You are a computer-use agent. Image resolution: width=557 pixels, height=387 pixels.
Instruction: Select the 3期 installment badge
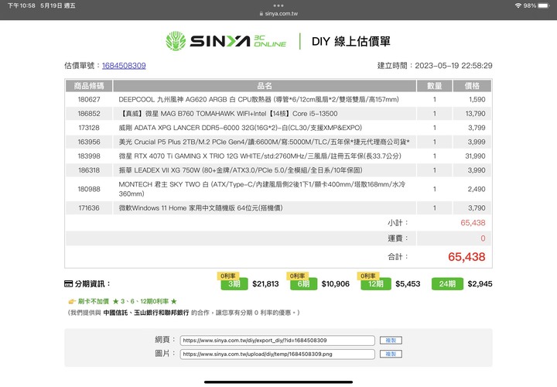click(234, 284)
